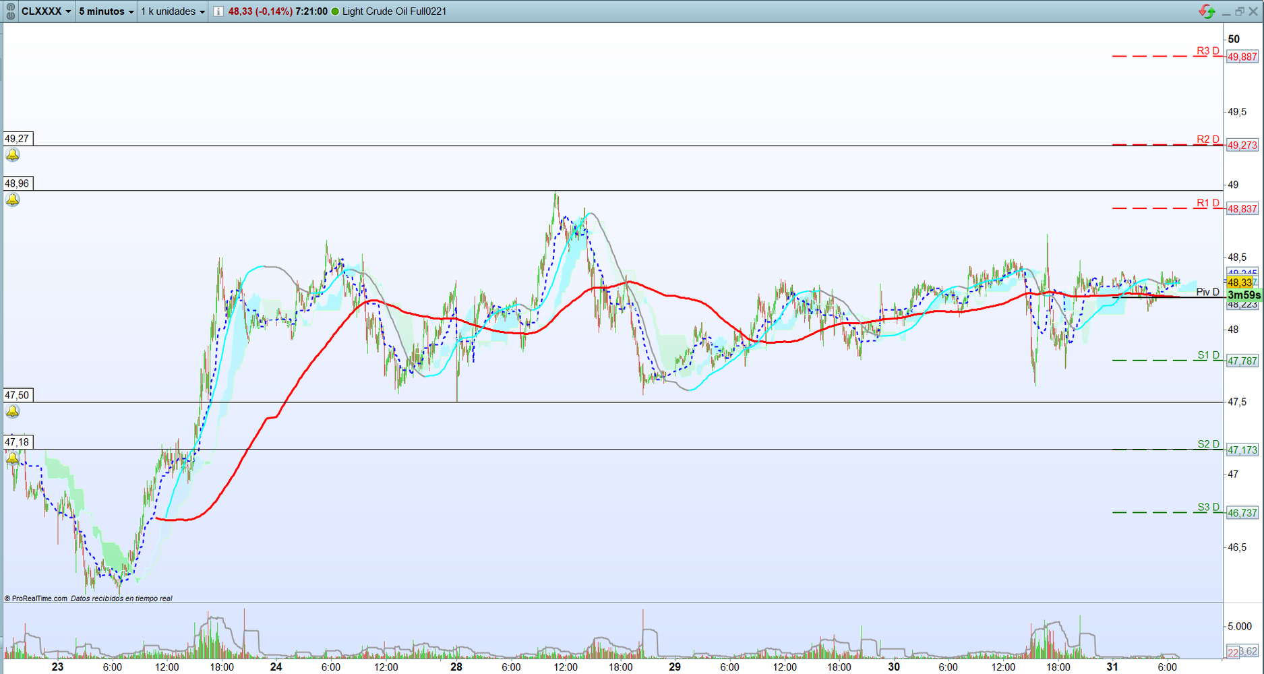The height and width of the screenshot is (674, 1264).
Task: Click the S3 D pivot label
Action: pyautogui.click(x=1209, y=508)
